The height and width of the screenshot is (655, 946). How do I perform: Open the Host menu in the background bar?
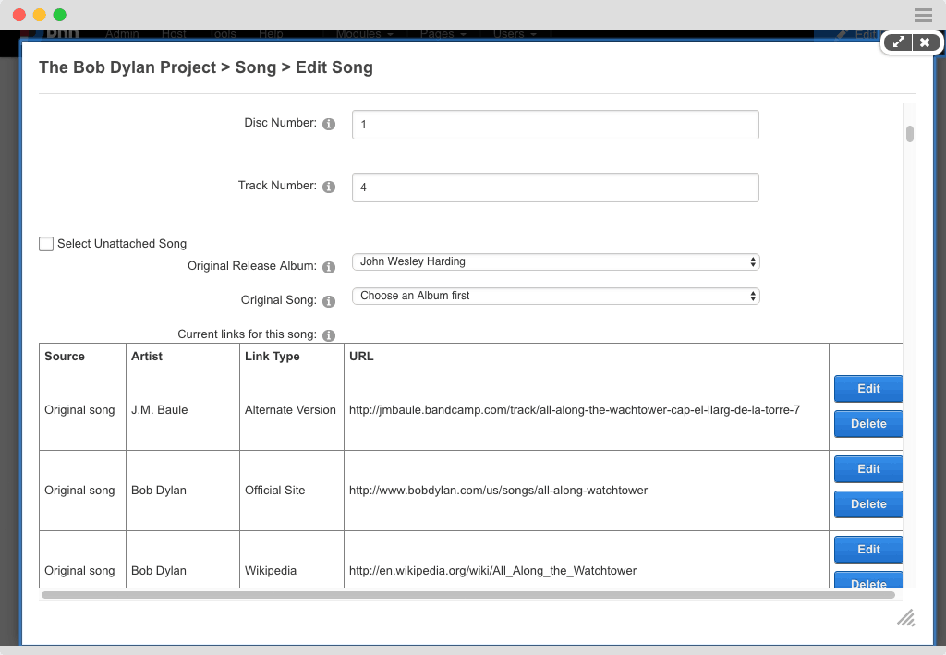pos(174,34)
